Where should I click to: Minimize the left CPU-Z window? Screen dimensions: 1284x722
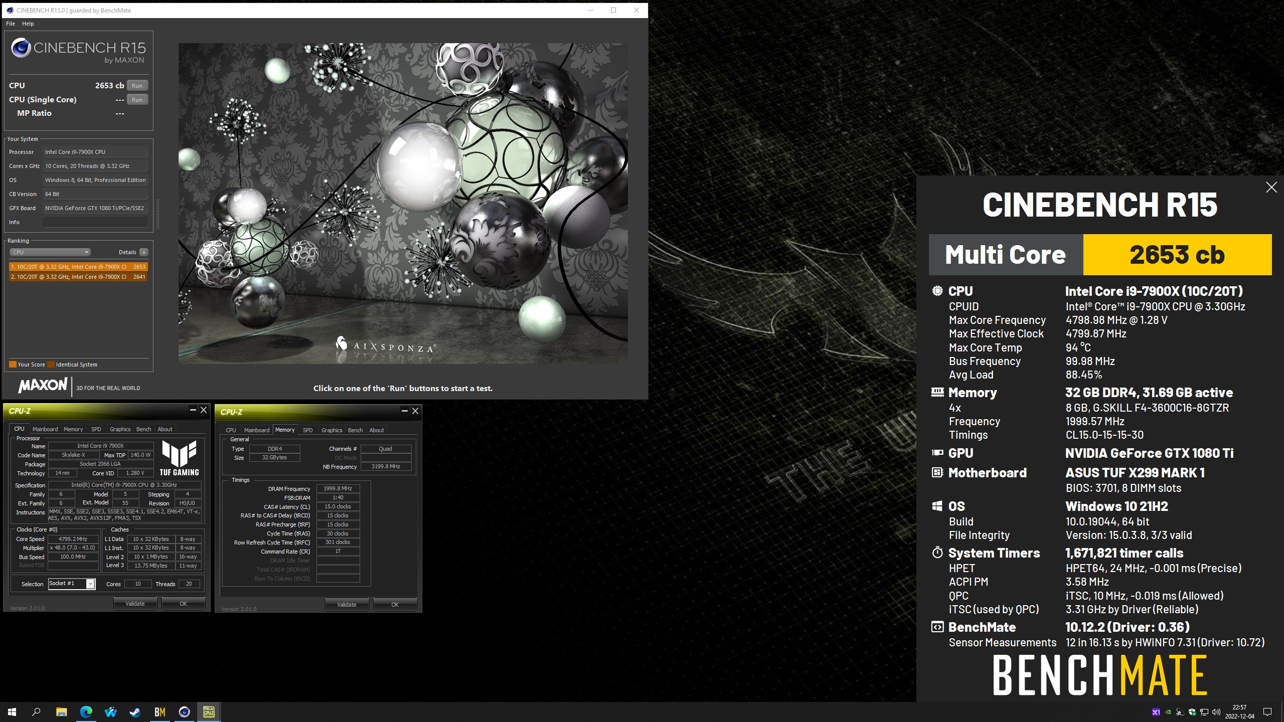tap(193, 410)
